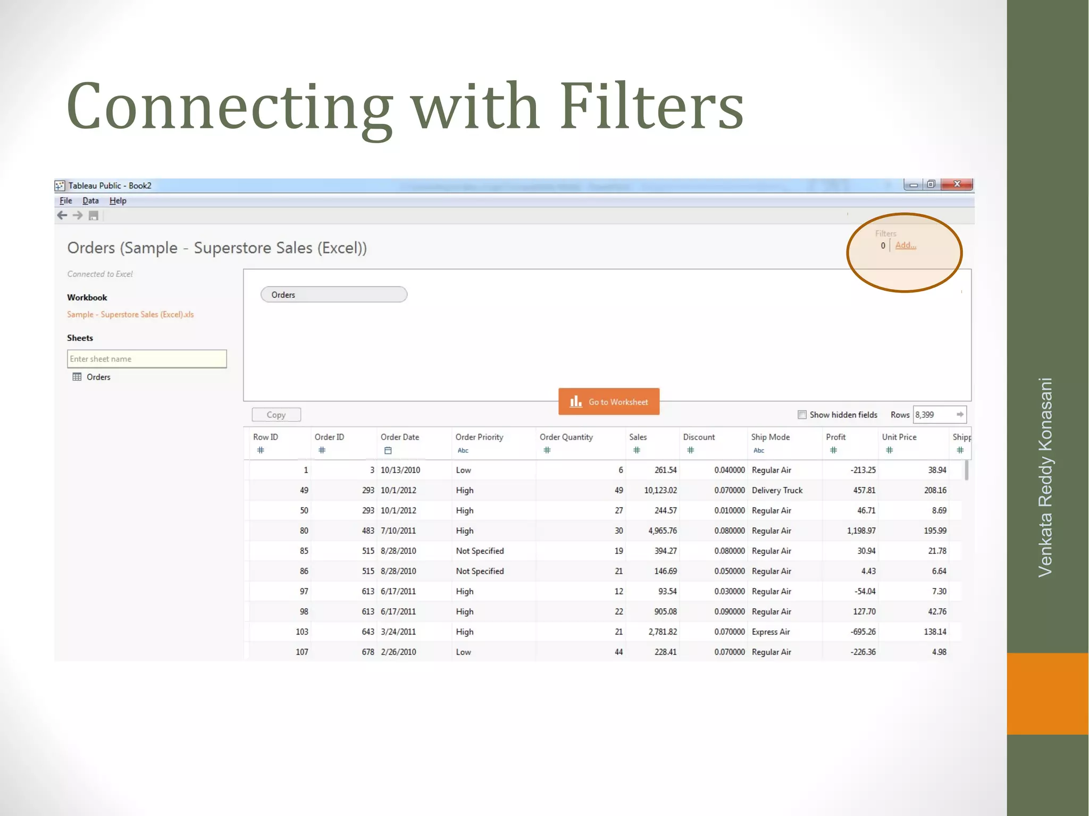
Task: Click the Order Date cell 10/13/2010
Action: tap(400, 470)
